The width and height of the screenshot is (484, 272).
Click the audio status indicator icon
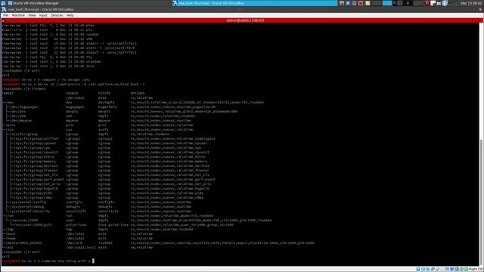(428, 269)
